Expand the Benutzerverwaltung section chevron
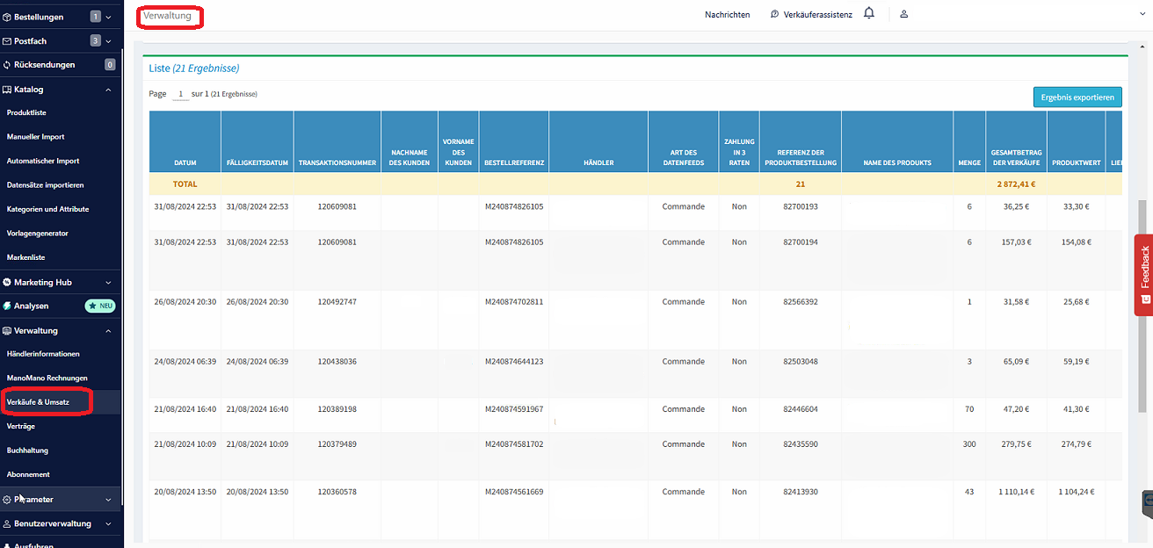 (x=108, y=523)
